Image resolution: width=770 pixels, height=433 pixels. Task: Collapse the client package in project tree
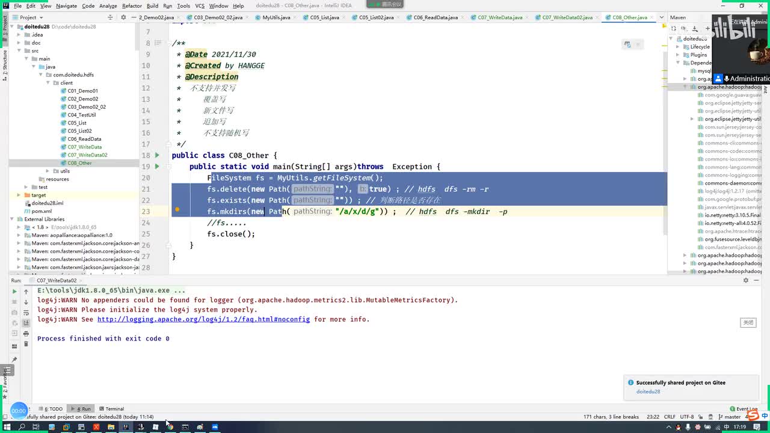[x=48, y=83]
